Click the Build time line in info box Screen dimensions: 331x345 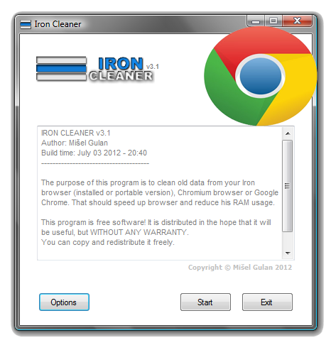[94, 153]
